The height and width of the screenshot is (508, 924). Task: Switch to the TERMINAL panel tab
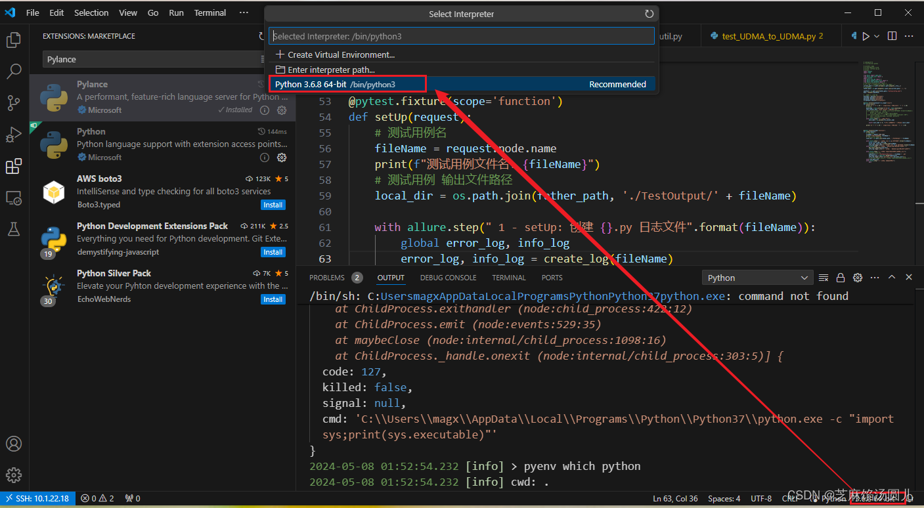(509, 278)
